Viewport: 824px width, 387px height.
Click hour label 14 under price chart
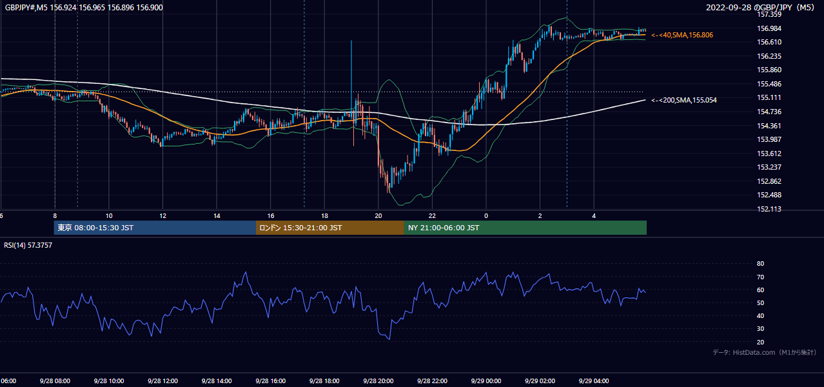tap(217, 216)
